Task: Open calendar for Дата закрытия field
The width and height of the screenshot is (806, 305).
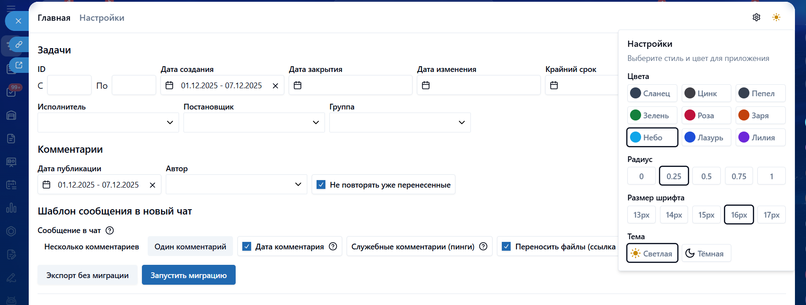Action: click(298, 85)
